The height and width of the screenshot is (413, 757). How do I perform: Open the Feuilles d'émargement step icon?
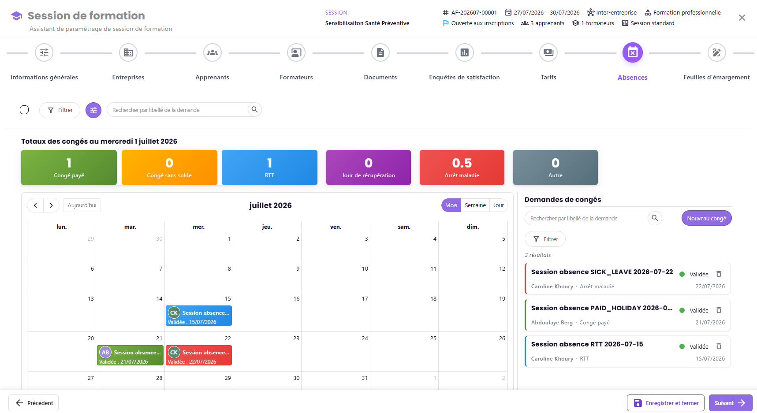click(717, 53)
